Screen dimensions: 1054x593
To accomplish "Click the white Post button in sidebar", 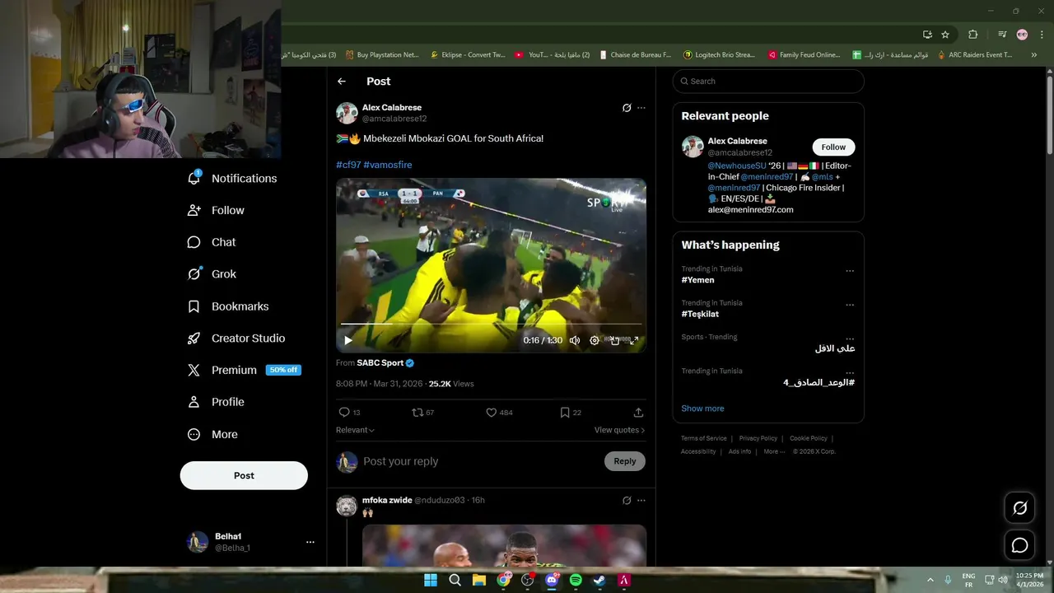I will coord(244,475).
